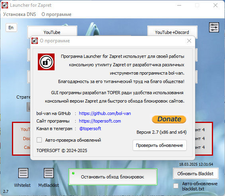
Task: Click the yellow Donate button
Action: click(169, 119)
